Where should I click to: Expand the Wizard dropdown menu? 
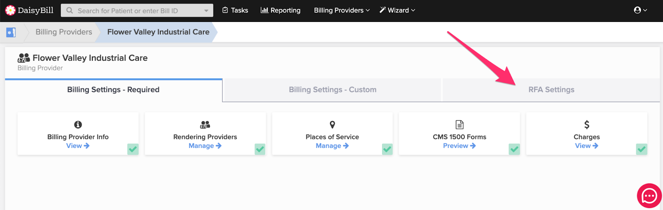(397, 10)
